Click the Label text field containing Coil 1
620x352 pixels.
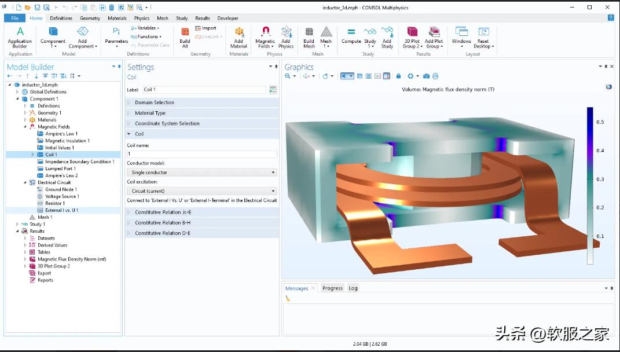[x=204, y=90]
